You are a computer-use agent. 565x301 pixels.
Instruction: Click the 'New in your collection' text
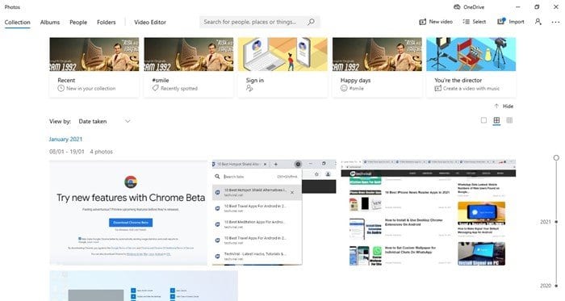click(x=90, y=88)
